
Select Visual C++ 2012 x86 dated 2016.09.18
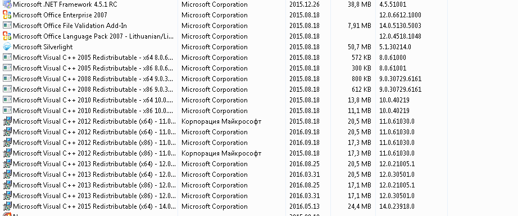[225, 143]
